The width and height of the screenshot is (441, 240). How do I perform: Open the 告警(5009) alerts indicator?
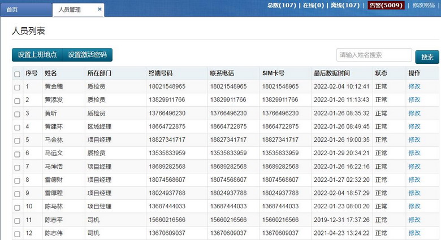pyautogui.click(x=386, y=5)
